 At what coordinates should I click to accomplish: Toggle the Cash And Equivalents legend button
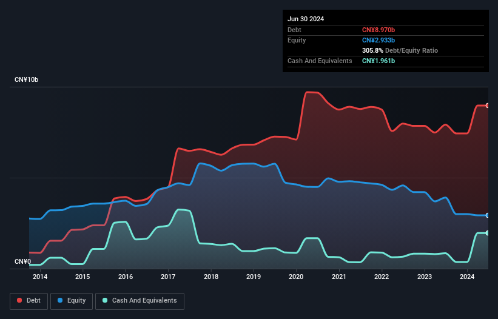140,301
